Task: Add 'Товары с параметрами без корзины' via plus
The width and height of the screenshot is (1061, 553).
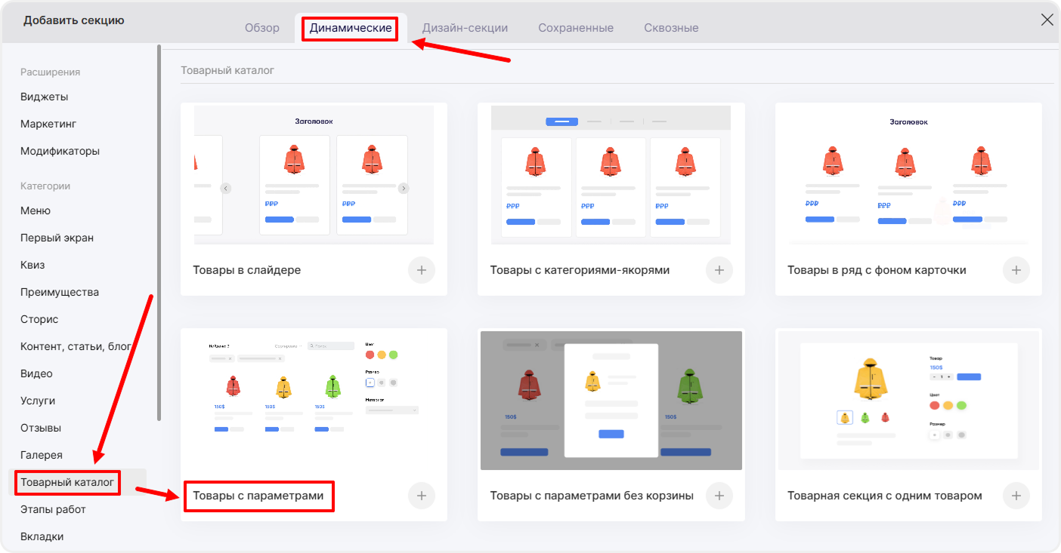Action: 719,496
